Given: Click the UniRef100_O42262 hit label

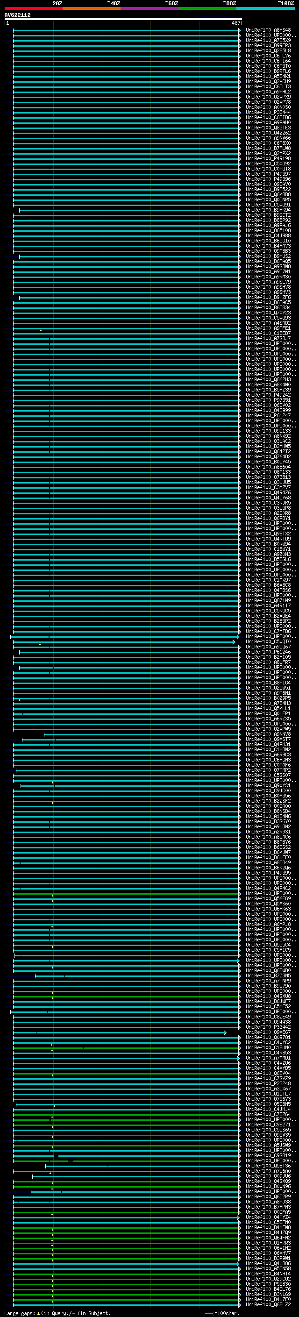Looking at the screenshot, I should [268, 133].
